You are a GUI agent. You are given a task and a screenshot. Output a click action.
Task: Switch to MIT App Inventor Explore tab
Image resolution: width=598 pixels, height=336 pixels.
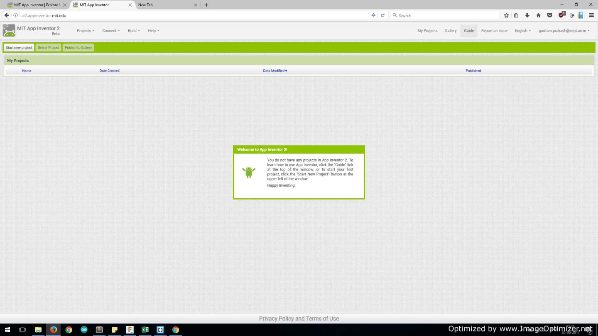tap(37, 5)
